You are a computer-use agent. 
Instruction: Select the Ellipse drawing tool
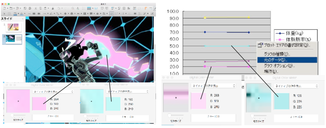click(x=39, y=14)
